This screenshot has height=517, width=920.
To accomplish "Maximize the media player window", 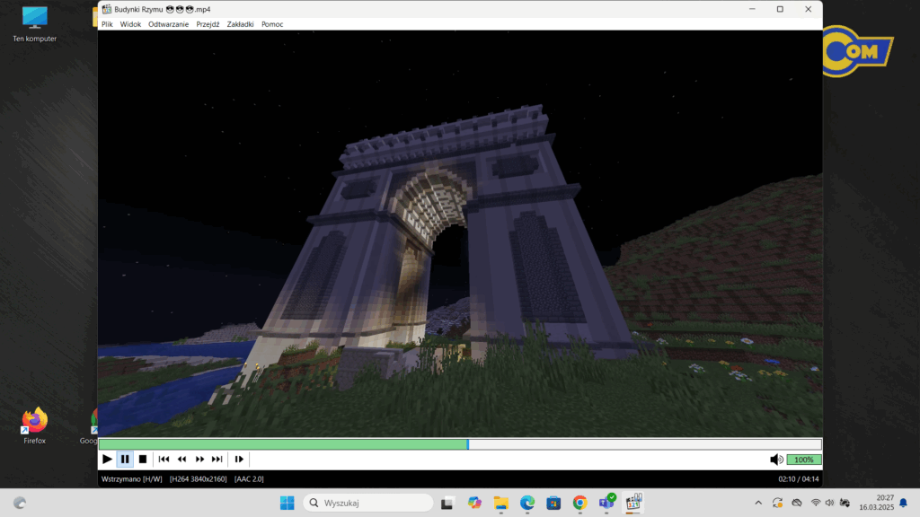I will point(780,9).
